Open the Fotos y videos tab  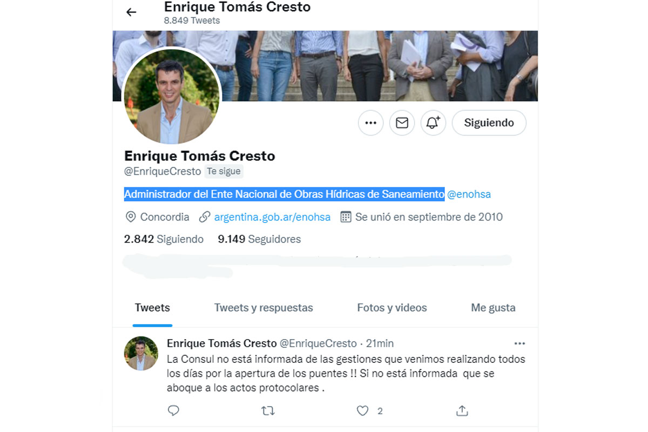392,308
